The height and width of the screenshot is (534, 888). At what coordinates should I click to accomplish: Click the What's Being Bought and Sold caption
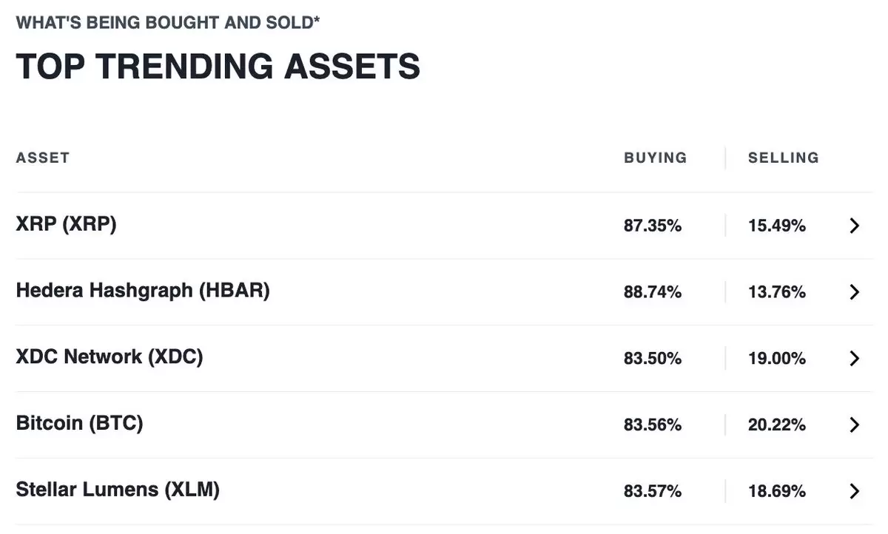coord(168,22)
